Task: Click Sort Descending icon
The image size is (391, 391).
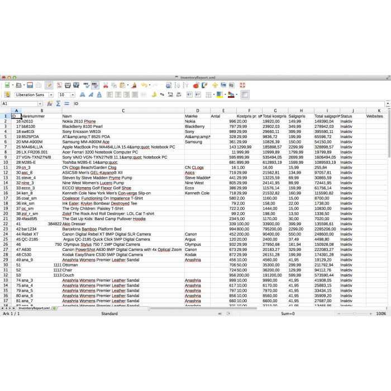Action: pos(186,85)
